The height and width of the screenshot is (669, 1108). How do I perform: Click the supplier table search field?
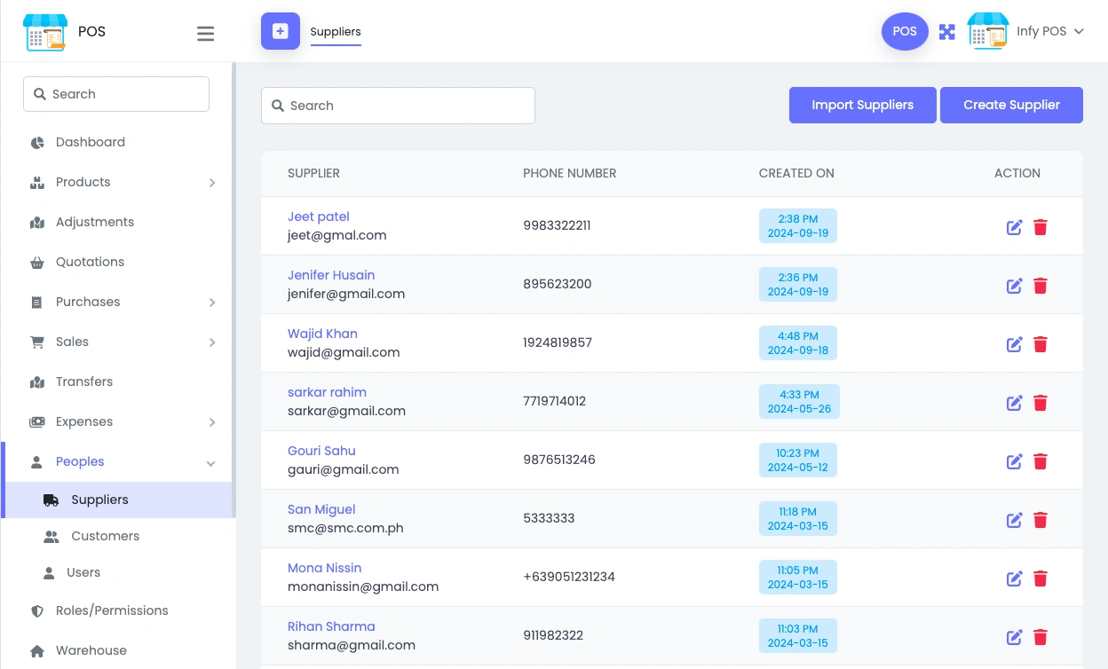pyautogui.click(x=398, y=106)
